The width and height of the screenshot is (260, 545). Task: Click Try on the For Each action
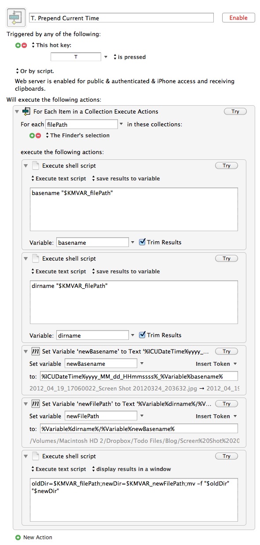tap(235, 111)
